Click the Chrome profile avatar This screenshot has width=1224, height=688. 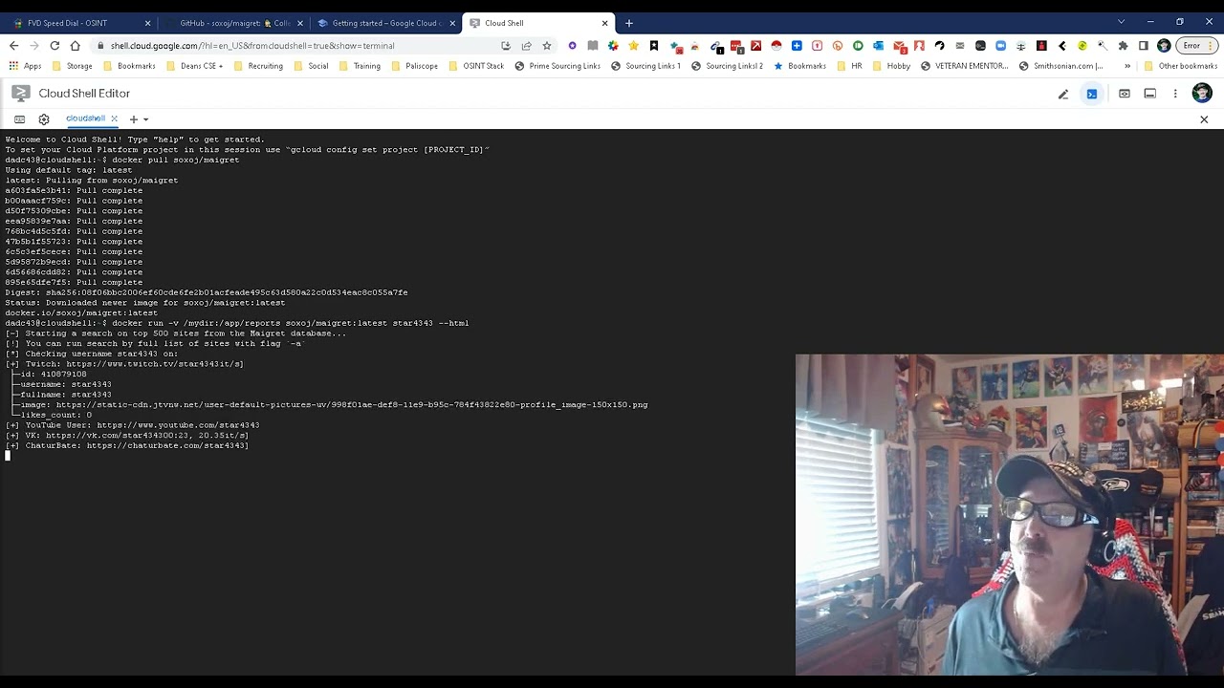point(1164,46)
